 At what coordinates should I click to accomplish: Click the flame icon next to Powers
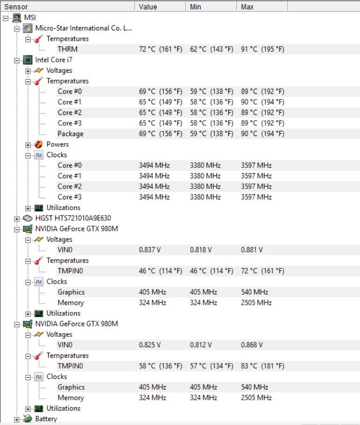pos(39,144)
